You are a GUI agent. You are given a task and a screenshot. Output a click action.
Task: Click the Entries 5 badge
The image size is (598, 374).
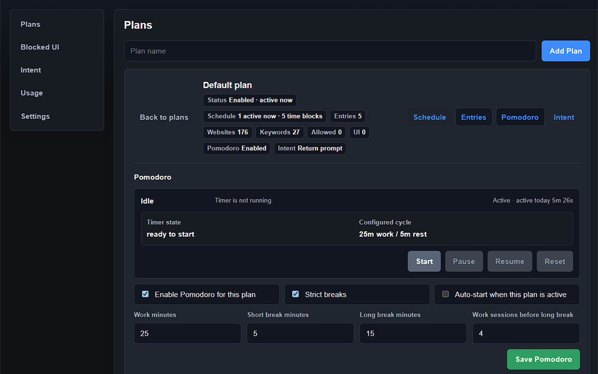click(x=348, y=116)
